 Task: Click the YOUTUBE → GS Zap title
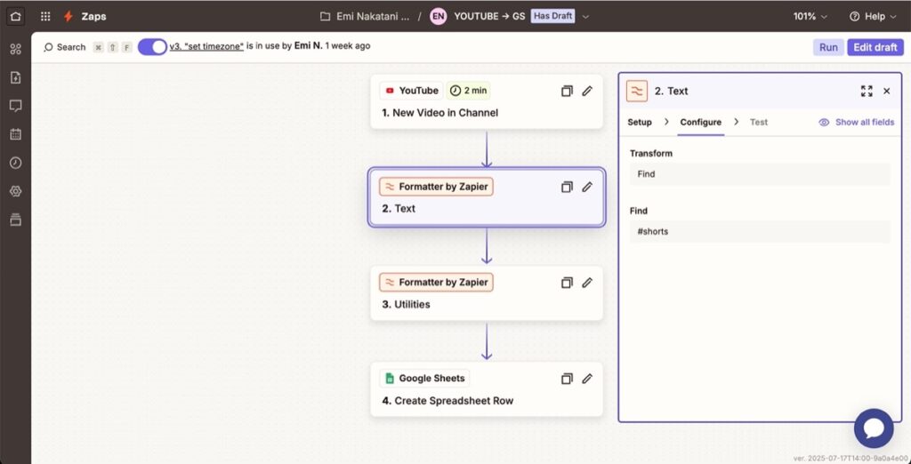[x=489, y=16]
